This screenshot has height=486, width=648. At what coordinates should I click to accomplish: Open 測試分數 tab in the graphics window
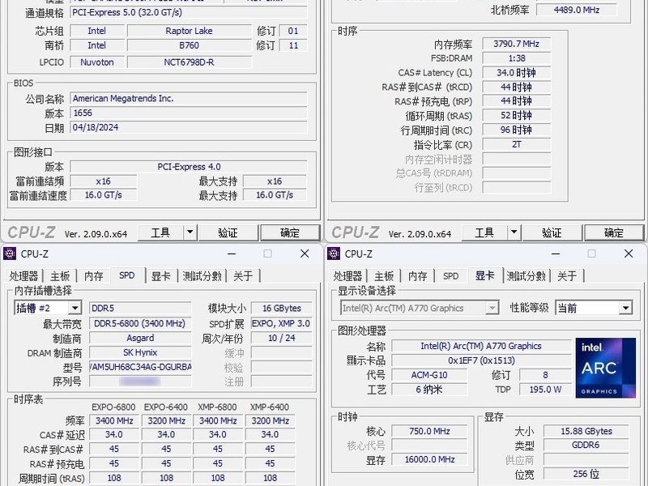tap(526, 276)
